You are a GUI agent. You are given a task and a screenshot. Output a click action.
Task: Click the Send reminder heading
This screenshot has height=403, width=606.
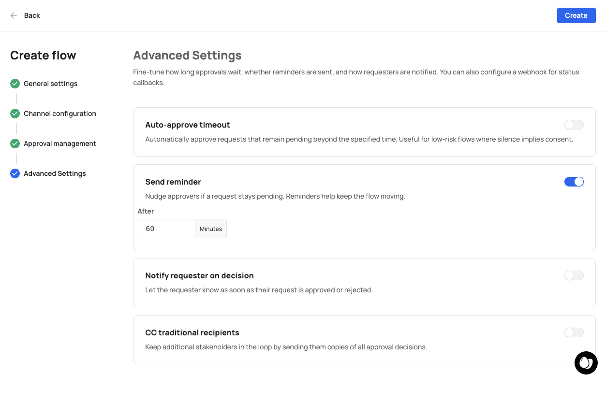[x=173, y=182]
